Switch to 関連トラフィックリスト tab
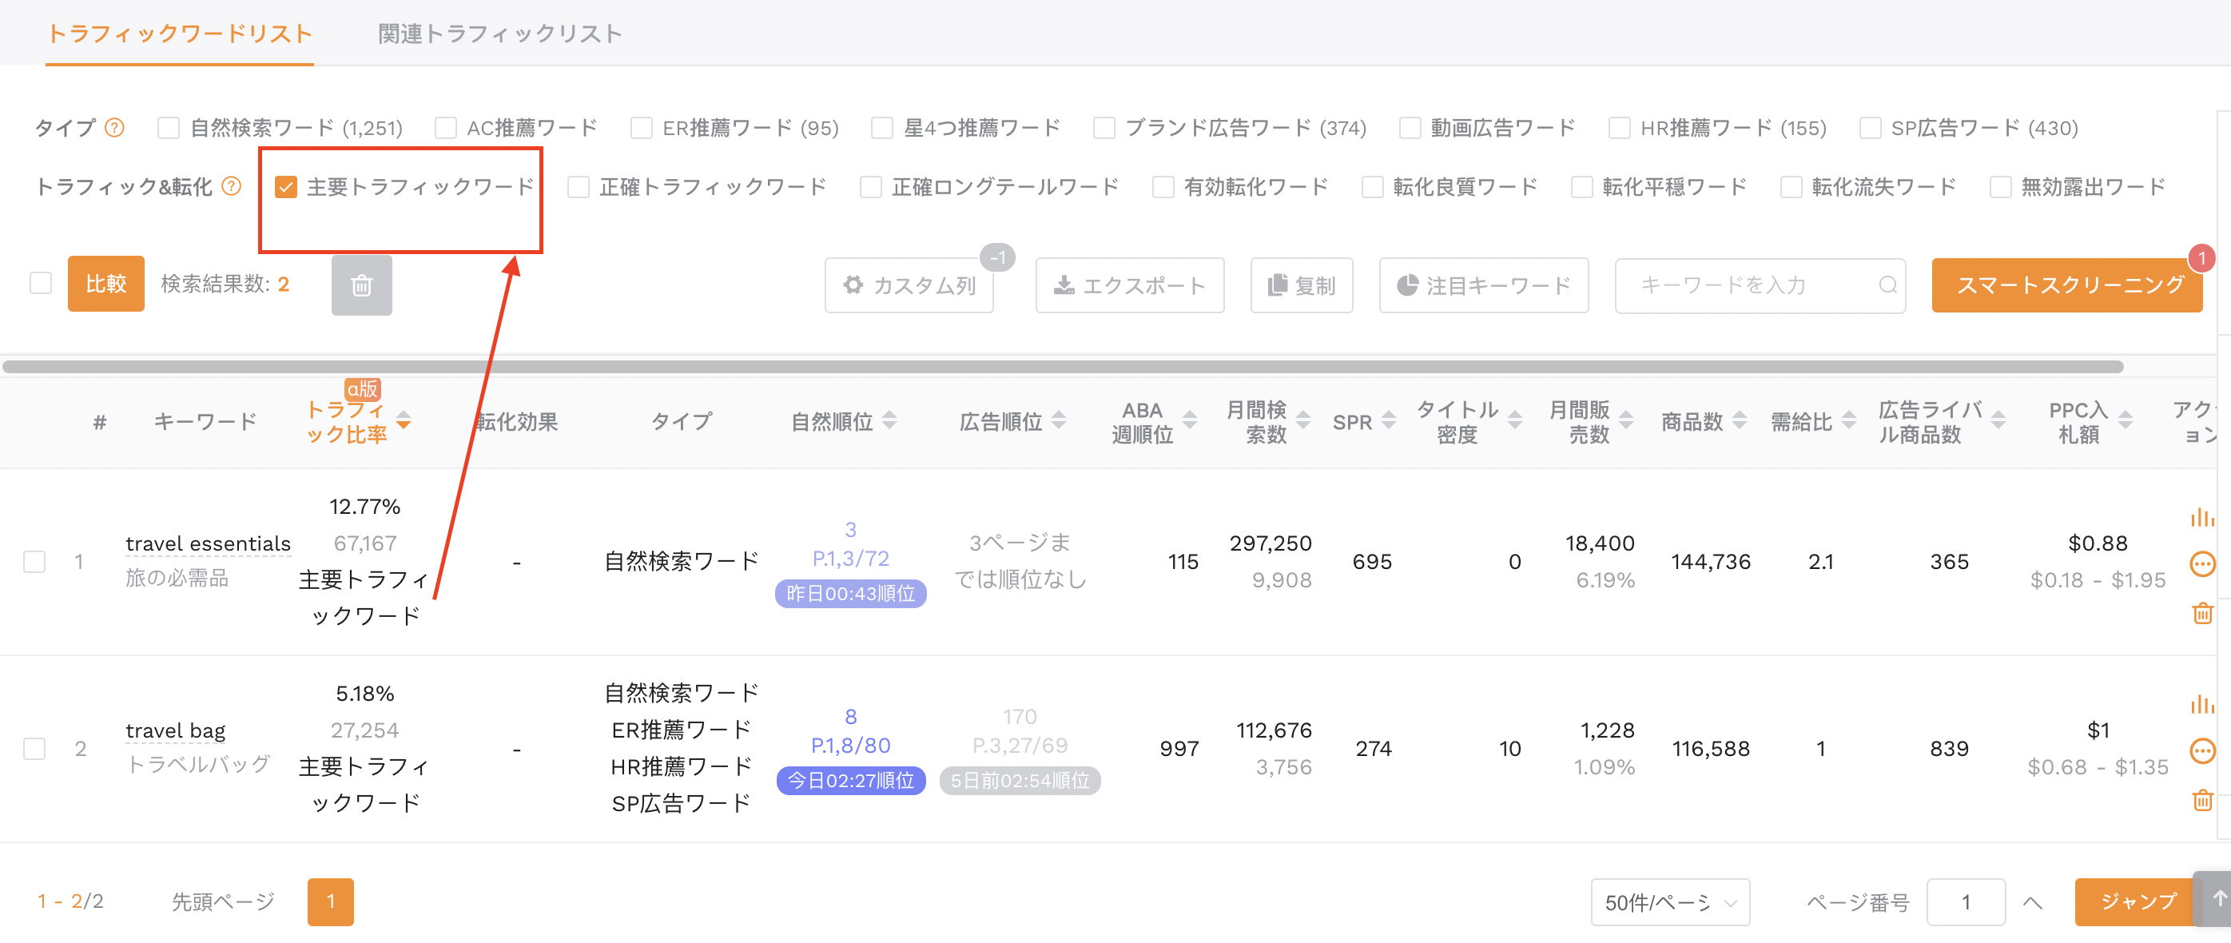 pos(499,34)
